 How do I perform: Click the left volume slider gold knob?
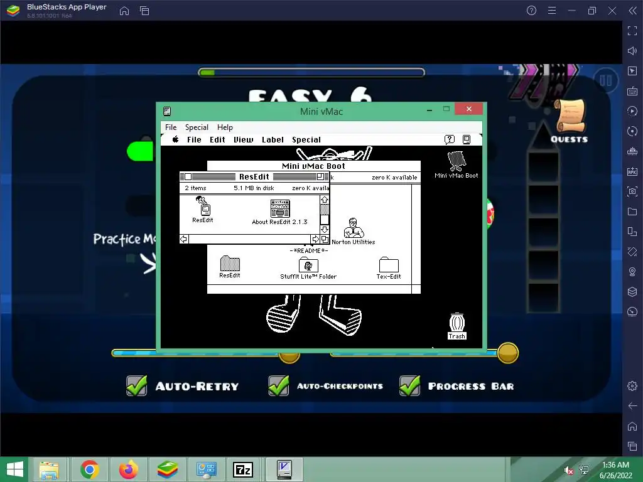[289, 356]
